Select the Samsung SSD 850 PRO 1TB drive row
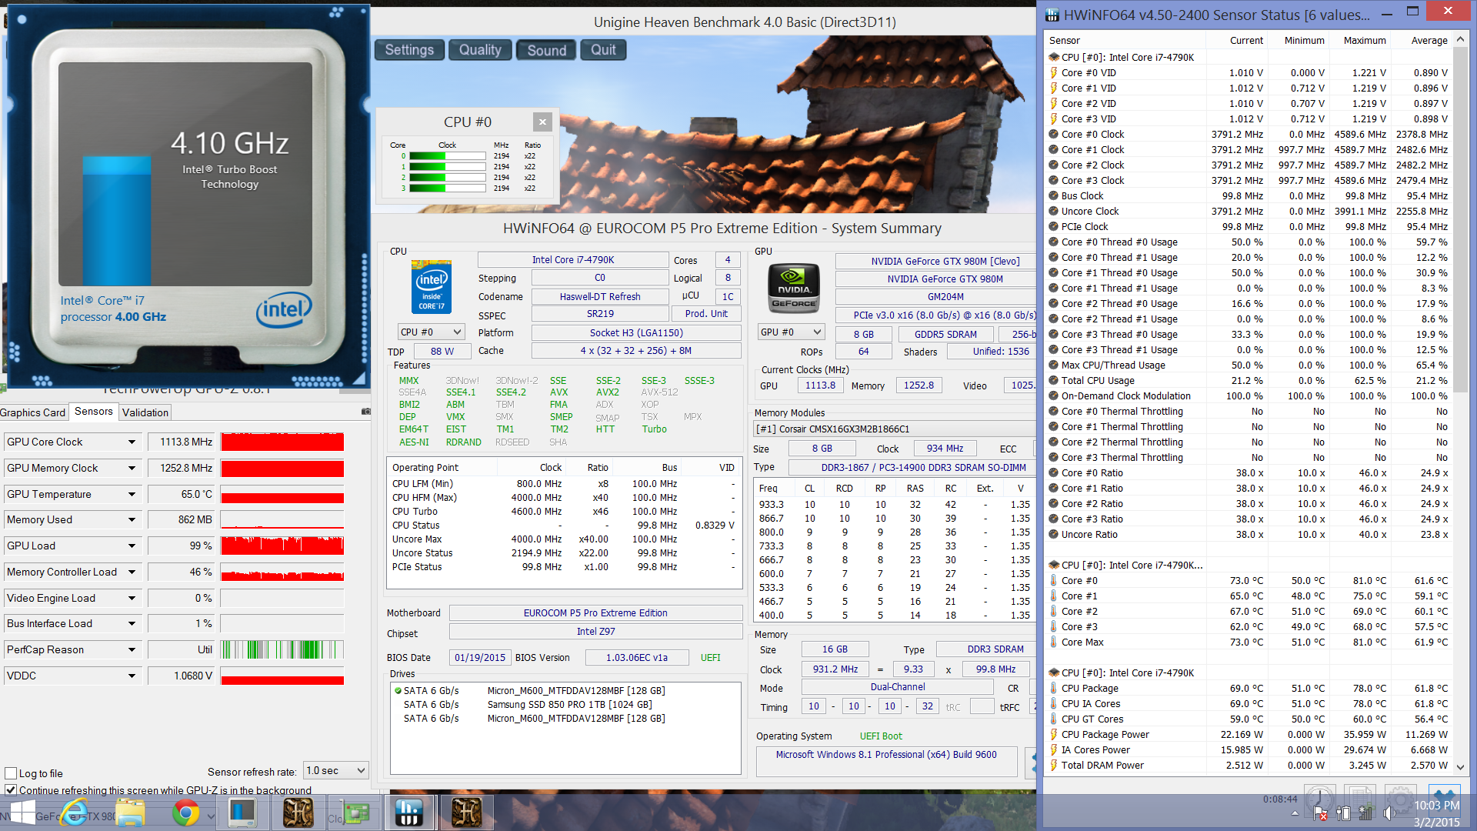Screen dimensions: 1477x831 tap(565, 704)
